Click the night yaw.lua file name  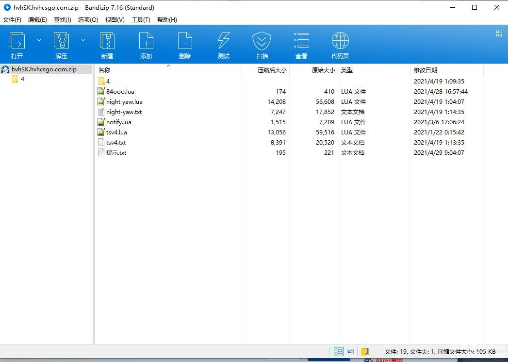(x=124, y=102)
